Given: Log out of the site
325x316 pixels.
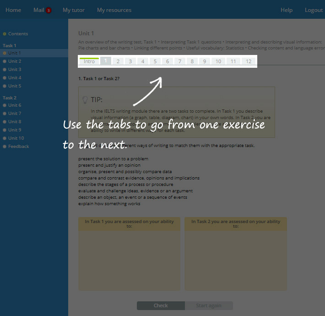Looking at the screenshot, I should click(x=314, y=10).
